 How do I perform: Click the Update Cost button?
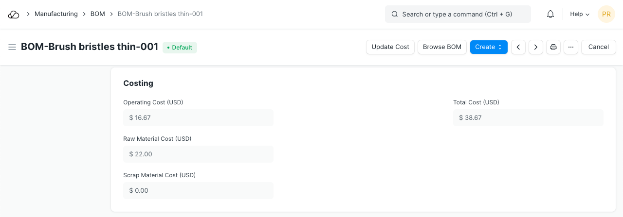coord(390,47)
